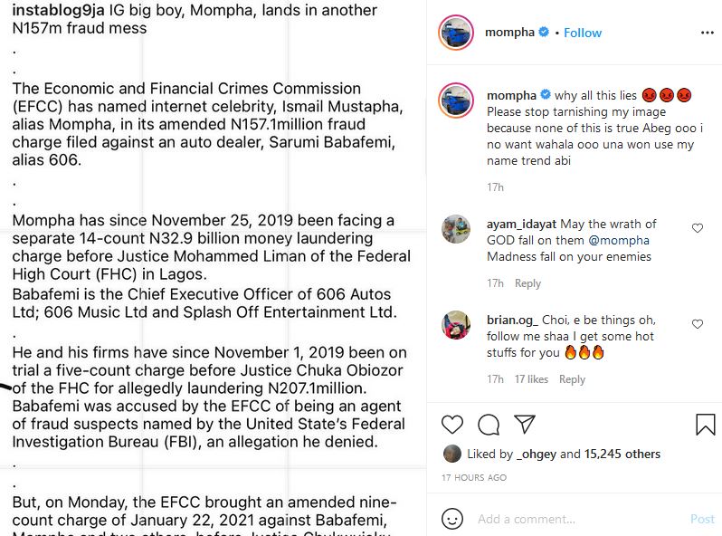Open mompha's header profile picture

pyautogui.click(x=456, y=33)
